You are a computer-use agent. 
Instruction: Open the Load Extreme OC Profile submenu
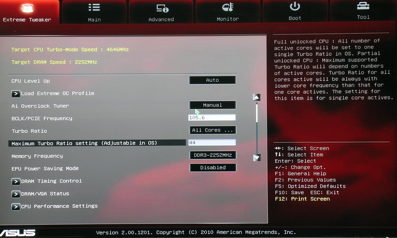click(x=57, y=93)
